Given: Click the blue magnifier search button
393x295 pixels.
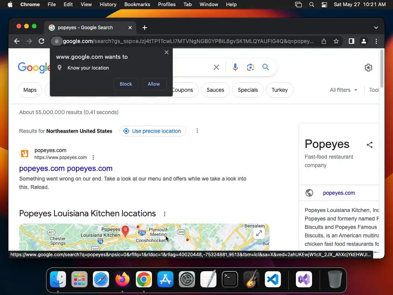Looking at the screenshot, I should (x=266, y=67).
